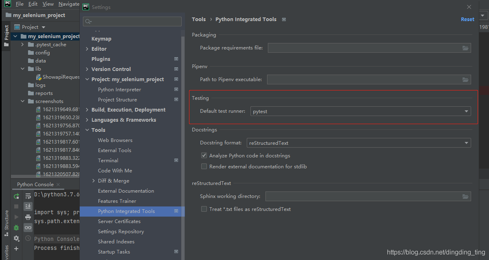Click the browse history clock icon

click(28, 238)
